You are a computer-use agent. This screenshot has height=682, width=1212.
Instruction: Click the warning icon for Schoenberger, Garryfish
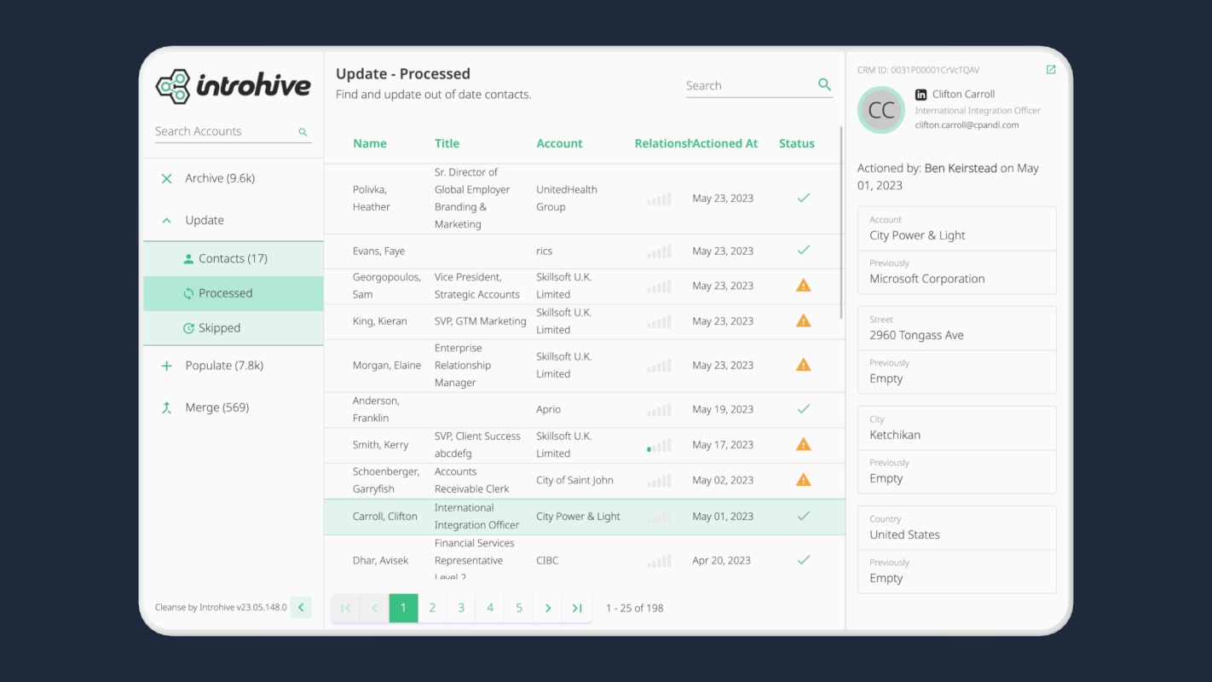803,480
